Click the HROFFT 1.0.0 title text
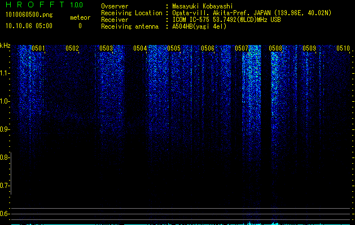Image resolution: width=355 pixels, height=225 pixels. (x=45, y=4)
